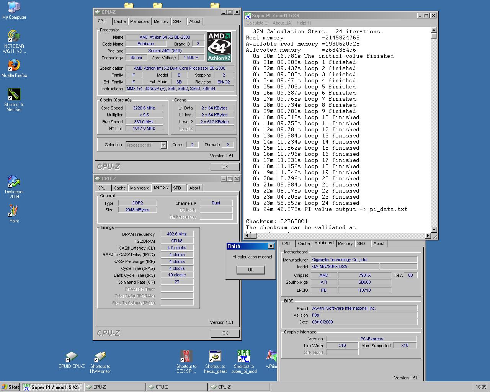Open Cache tab in top CPU-Z window
Screen dimensions: 490x392
(x=119, y=21)
